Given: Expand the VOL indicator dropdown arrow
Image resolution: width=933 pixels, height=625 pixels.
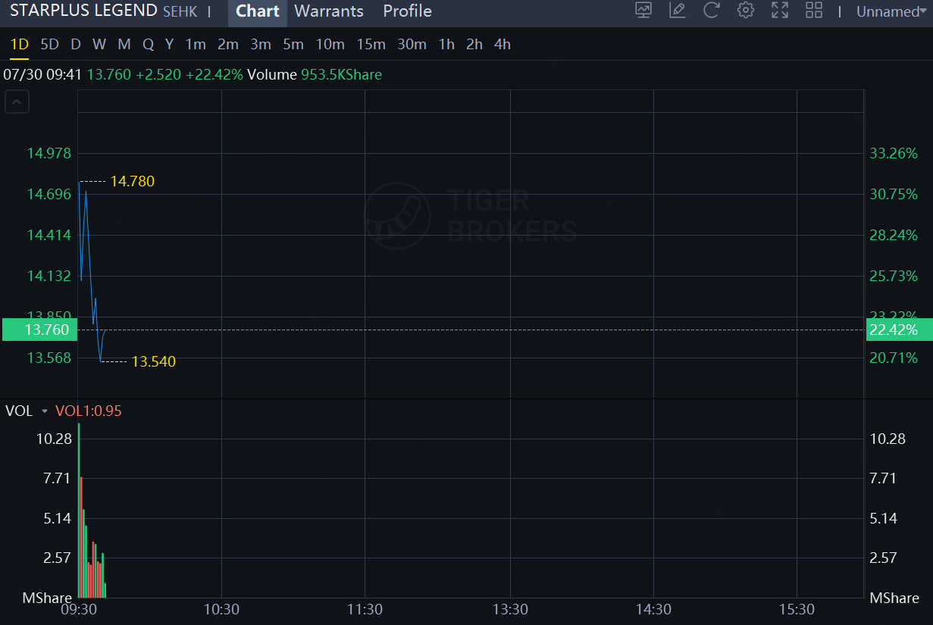Looking at the screenshot, I should tap(45, 411).
